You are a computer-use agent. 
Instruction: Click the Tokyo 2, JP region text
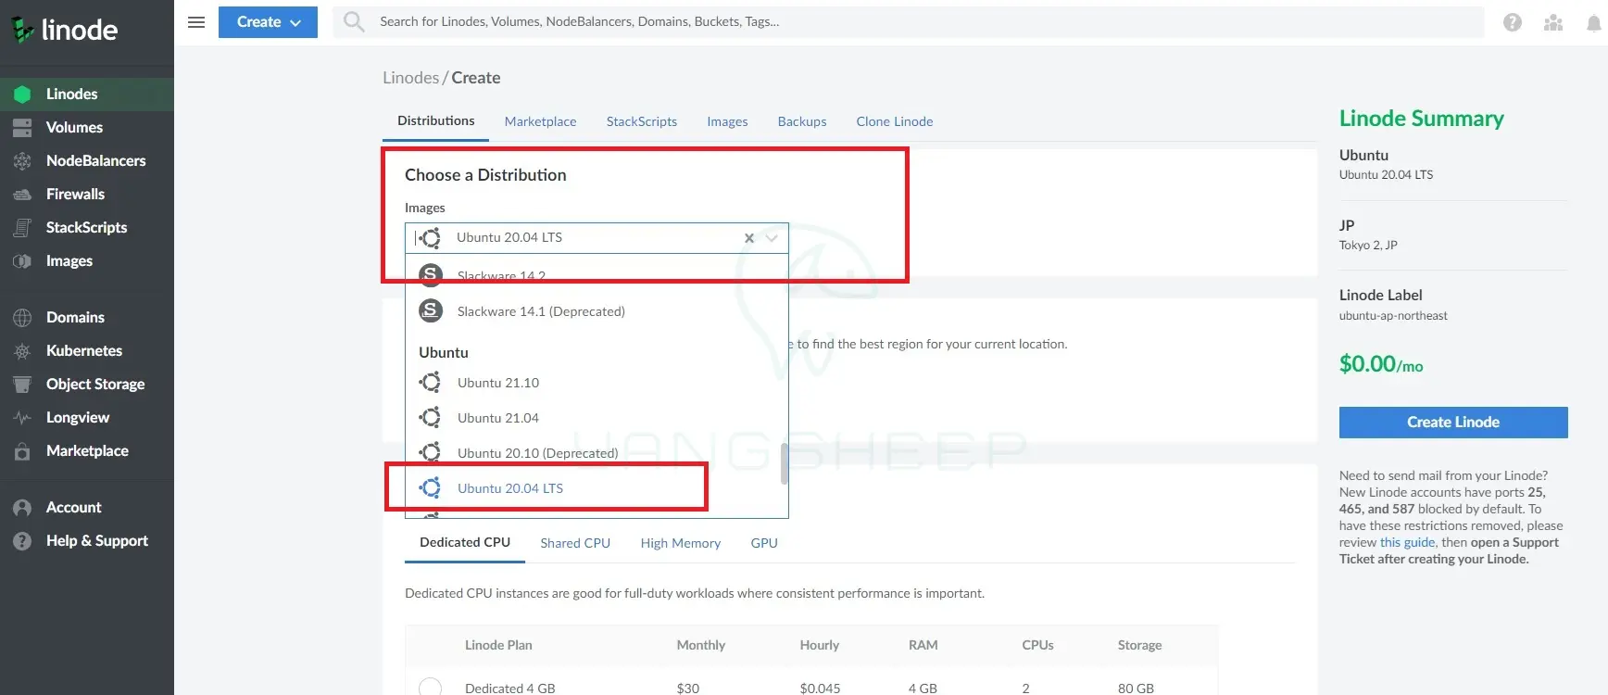pyautogui.click(x=1368, y=246)
